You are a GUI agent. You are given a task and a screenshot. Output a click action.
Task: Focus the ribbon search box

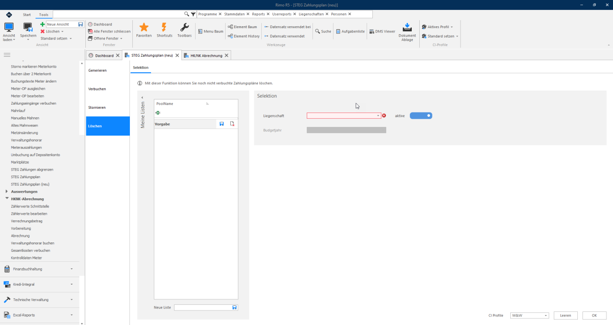pos(118,14)
